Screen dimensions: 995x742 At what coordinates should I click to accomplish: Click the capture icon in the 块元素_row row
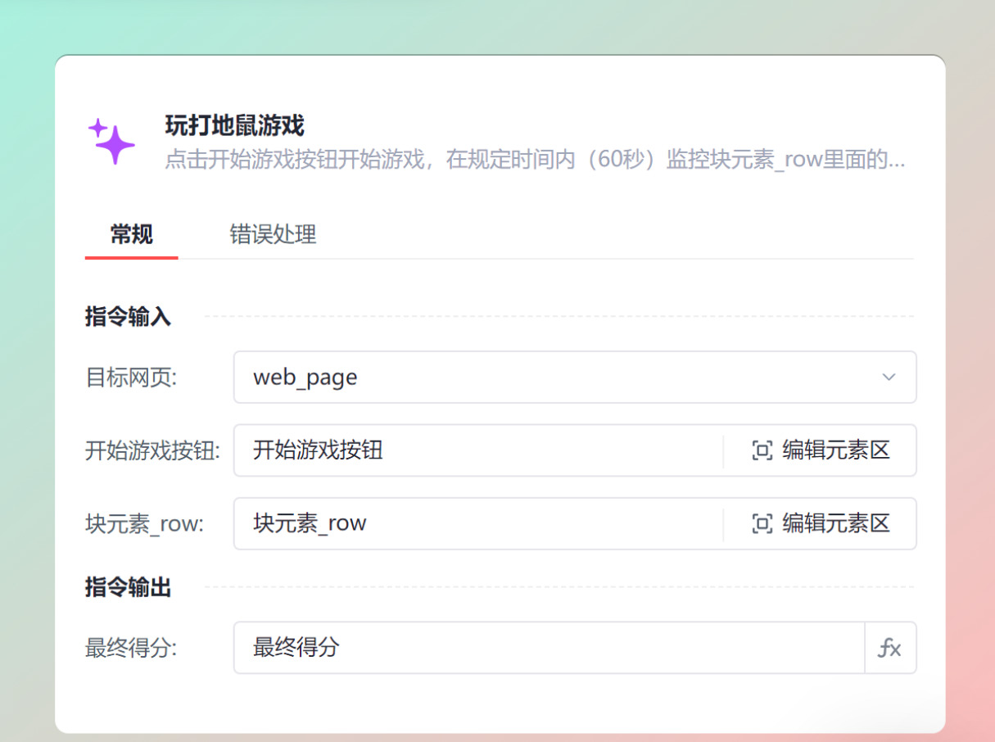762,523
